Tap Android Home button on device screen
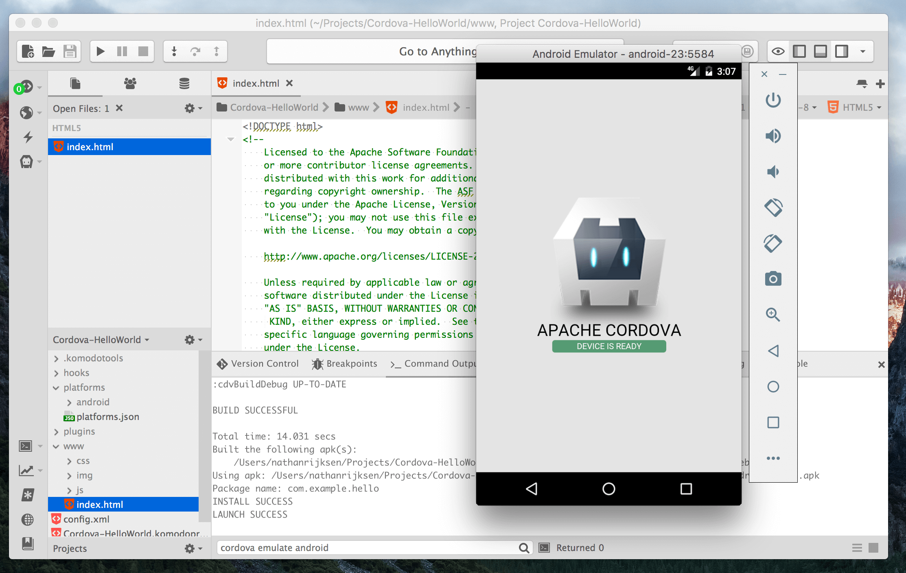The image size is (906, 573). pos(608,489)
